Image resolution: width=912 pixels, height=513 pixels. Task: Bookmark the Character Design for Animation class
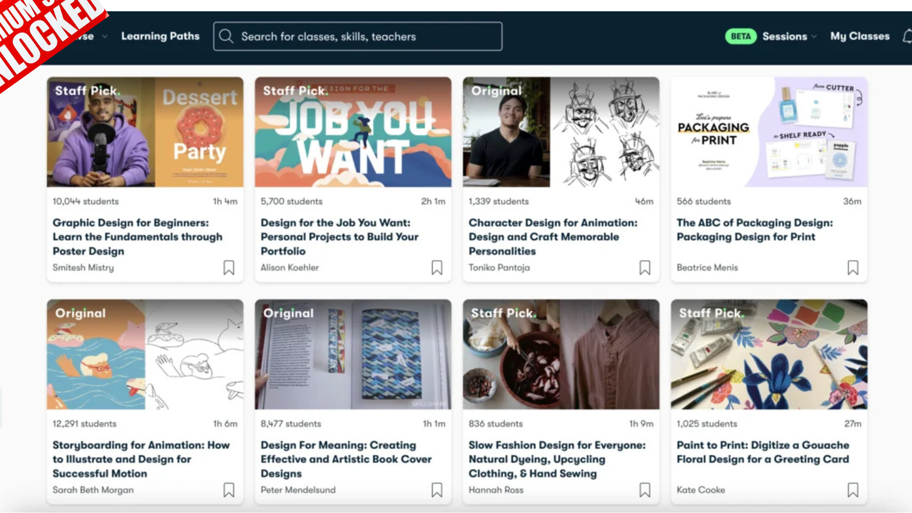[645, 267]
